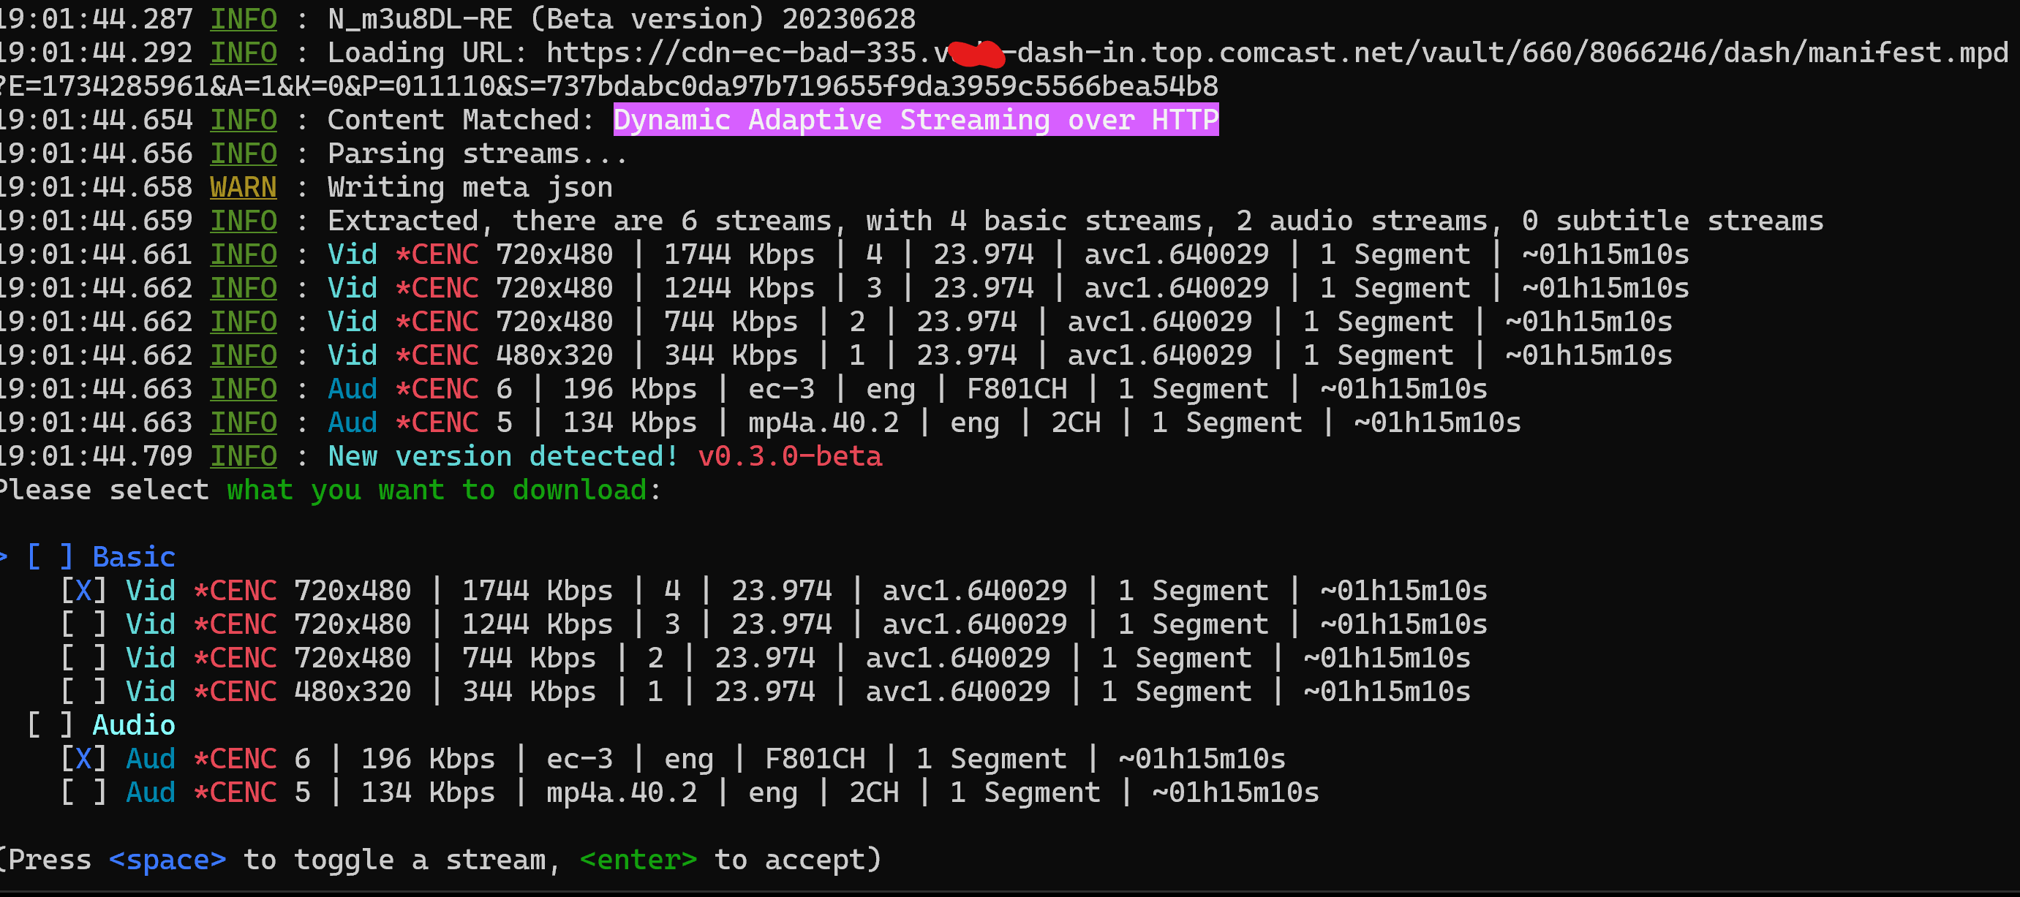Check the 1244 Kbps video stream checkbox
The height and width of the screenshot is (897, 2020).
pos(84,624)
